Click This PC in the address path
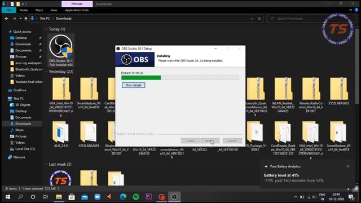This screenshot has width=361, height=203. (x=45, y=19)
